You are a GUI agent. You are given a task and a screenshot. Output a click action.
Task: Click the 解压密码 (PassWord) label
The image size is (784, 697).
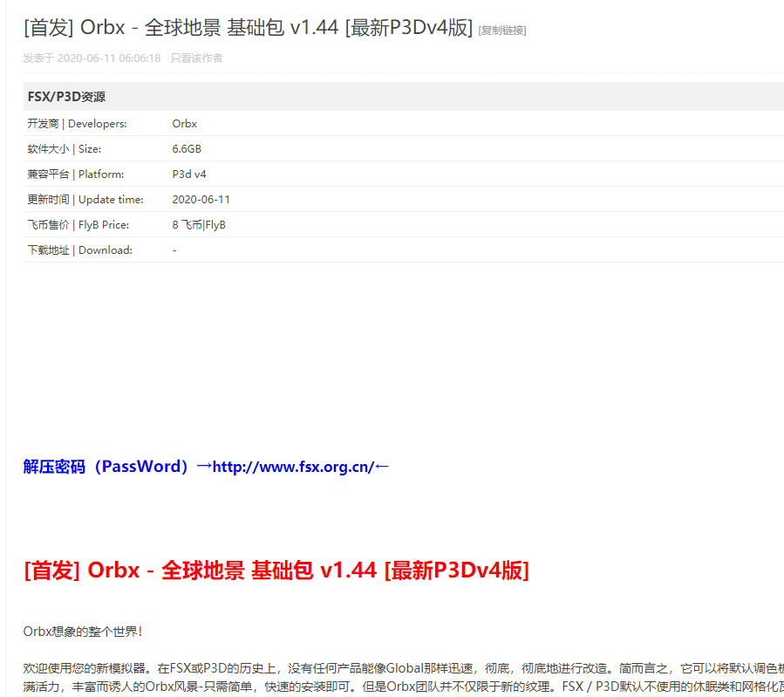point(106,467)
